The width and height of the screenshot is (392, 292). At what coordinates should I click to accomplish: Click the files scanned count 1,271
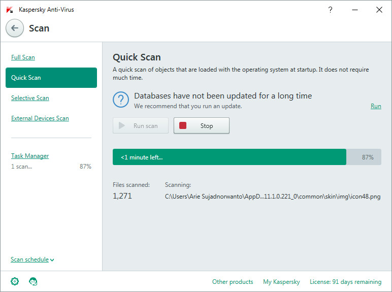122,196
